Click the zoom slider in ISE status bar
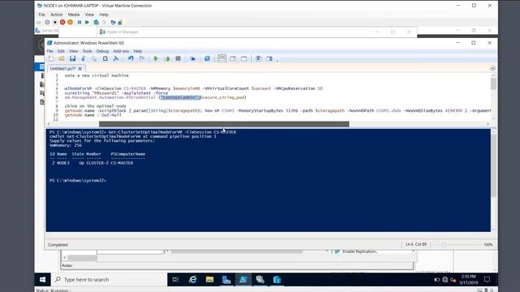The height and width of the screenshot is (292, 520). (444, 244)
